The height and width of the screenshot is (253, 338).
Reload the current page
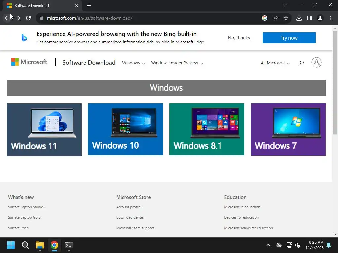click(x=28, y=18)
